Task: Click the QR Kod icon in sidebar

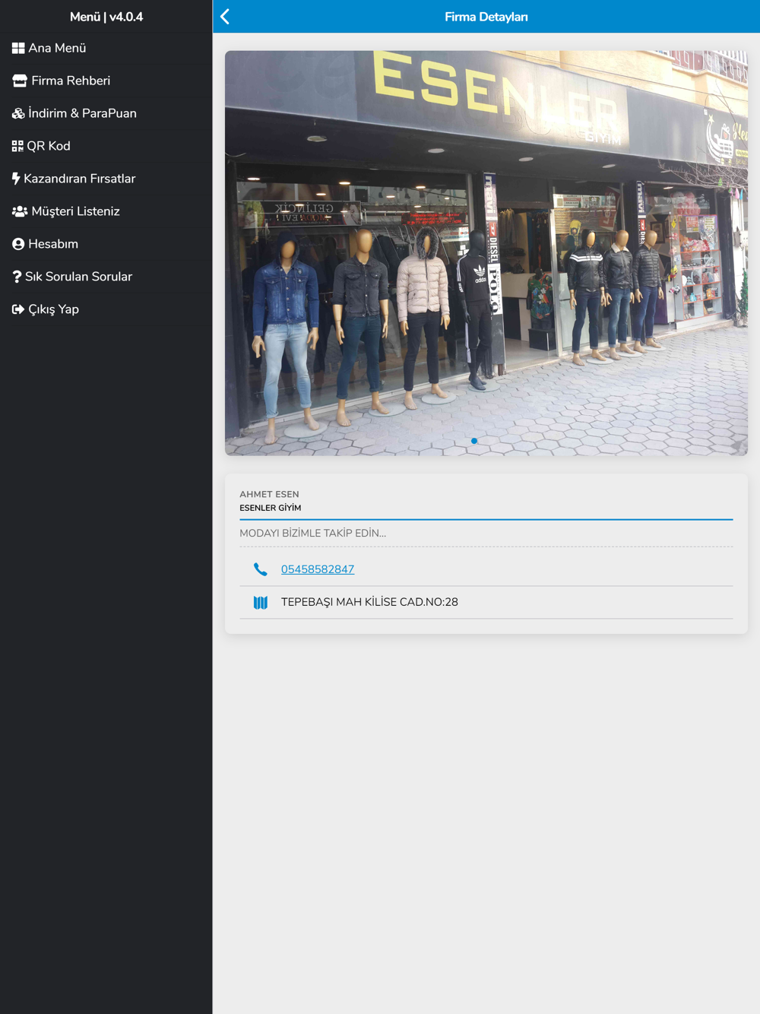Action: coord(17,146)
